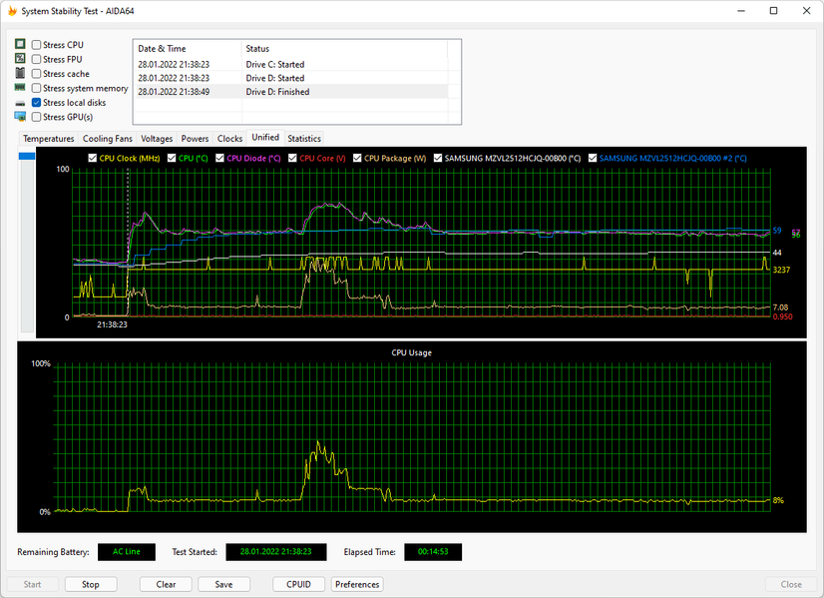Switch to the Temperatures tab

[48, 139]
